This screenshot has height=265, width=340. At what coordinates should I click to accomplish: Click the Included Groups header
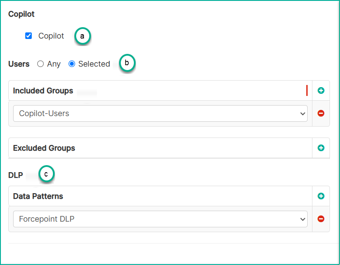pos(43,91)
